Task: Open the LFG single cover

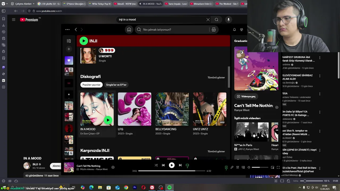Action: (134, 109)
